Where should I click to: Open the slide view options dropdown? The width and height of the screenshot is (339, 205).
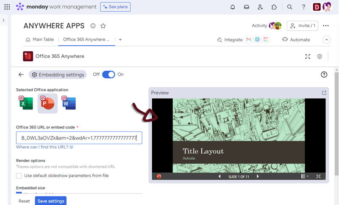(x=305, y=176)
